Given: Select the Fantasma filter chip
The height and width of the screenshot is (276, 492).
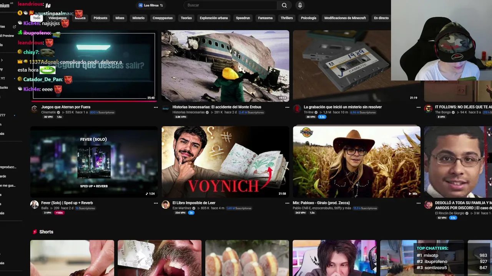Looking at the screenshot, I should (x=265, y=18).
